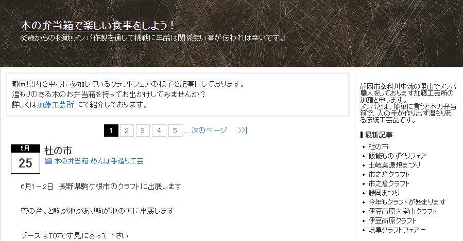Open 静岡まつり recent article
This screenshot has height=241, width=463.
(384, 193)
